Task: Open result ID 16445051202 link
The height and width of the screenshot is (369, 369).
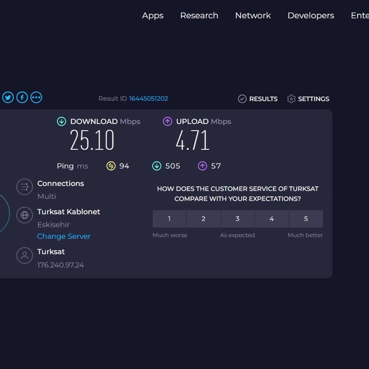Action: pos(148,98)
